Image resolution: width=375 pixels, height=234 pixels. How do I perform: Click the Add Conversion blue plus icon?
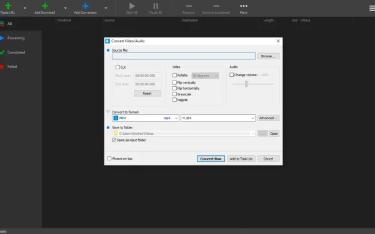point(86,6)
